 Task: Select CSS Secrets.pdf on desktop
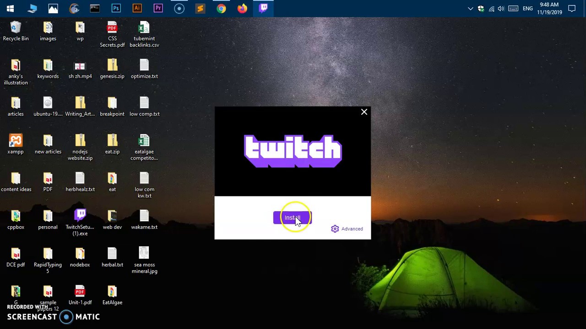[112, 34]
